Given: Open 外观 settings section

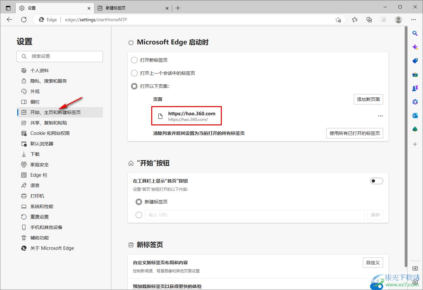Looking at the screenshot, I should tap(60, 91).
